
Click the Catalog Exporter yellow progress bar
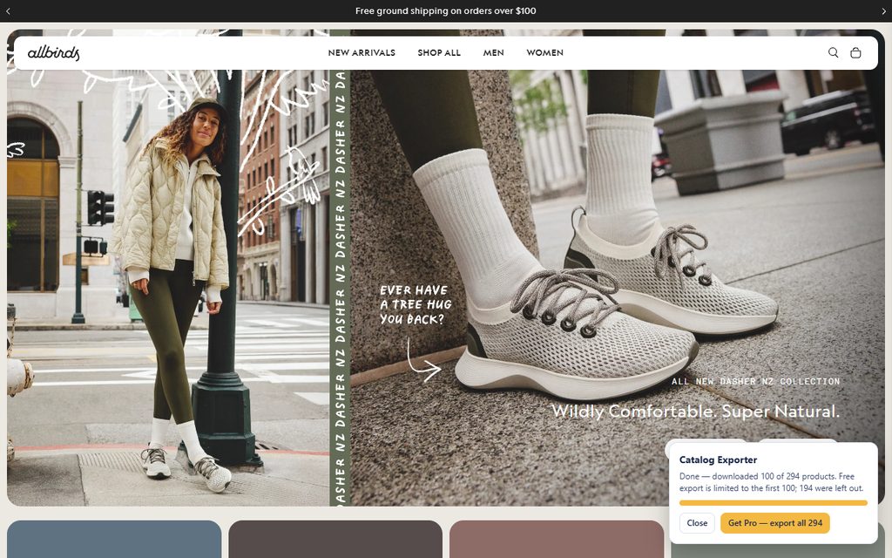[x=774, y=503]
